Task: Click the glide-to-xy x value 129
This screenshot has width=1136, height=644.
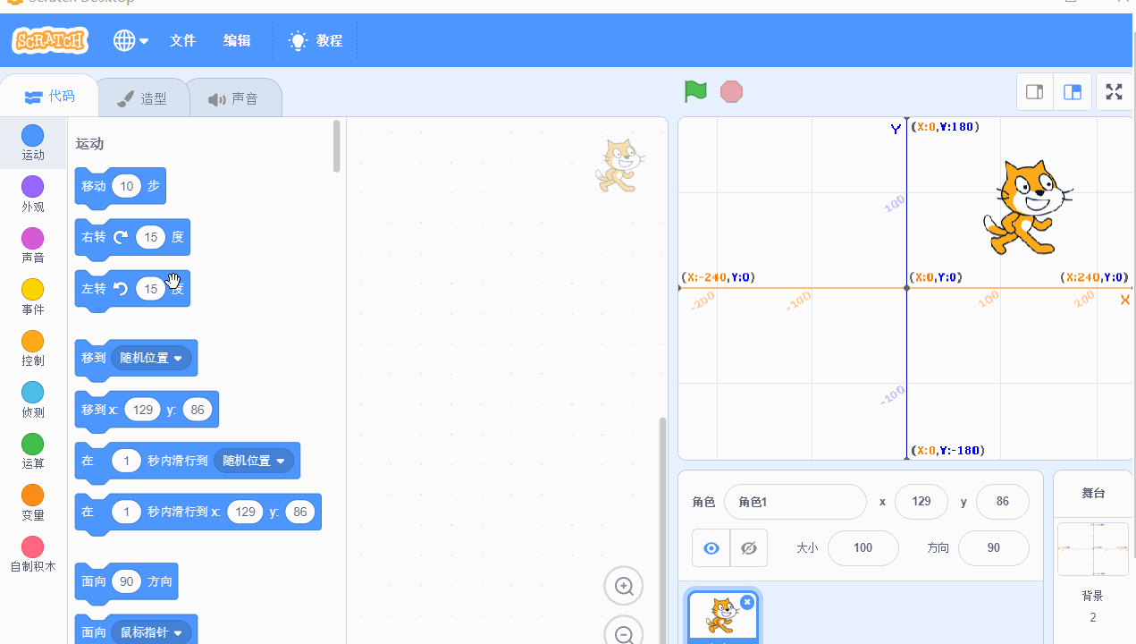Action: point(245,512)
